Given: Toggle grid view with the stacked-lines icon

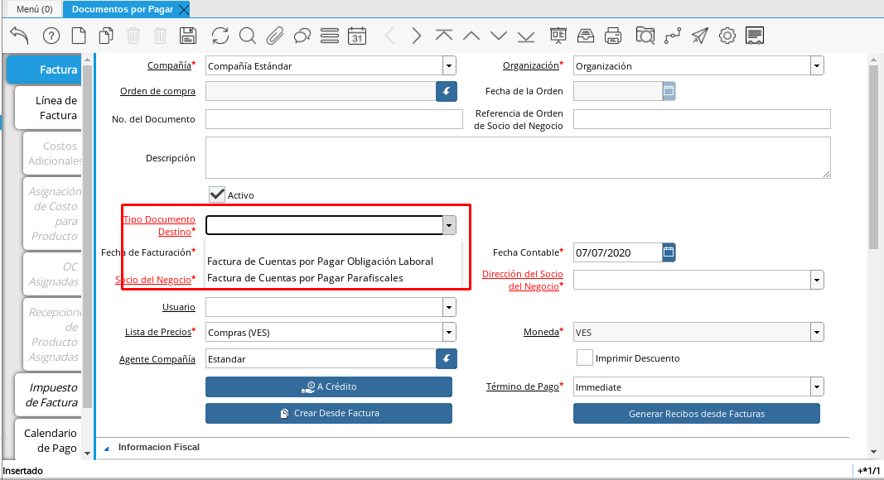Looking at the screenshot, I should [330, 36].
